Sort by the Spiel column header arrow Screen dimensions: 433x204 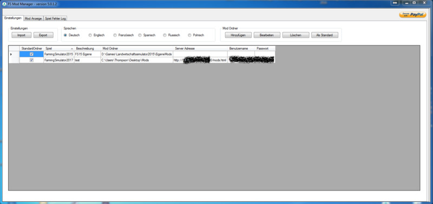pyautogui.click(x=72, y=49)
